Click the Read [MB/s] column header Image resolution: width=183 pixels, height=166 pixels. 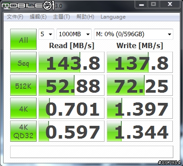tap(71, 46)
